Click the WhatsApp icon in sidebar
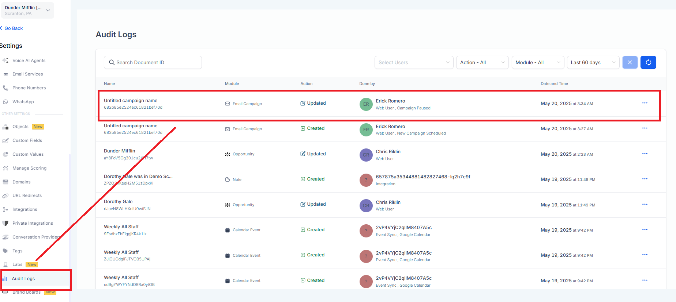 5,102
